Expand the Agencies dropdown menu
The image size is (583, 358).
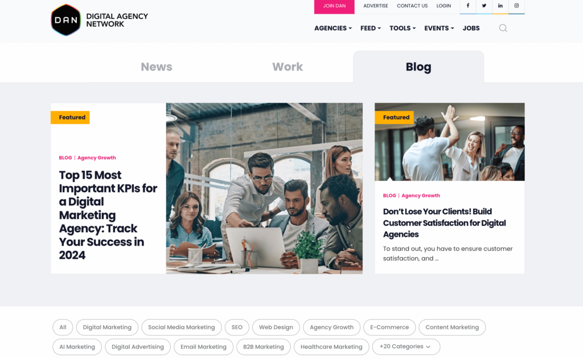[332, 28]
